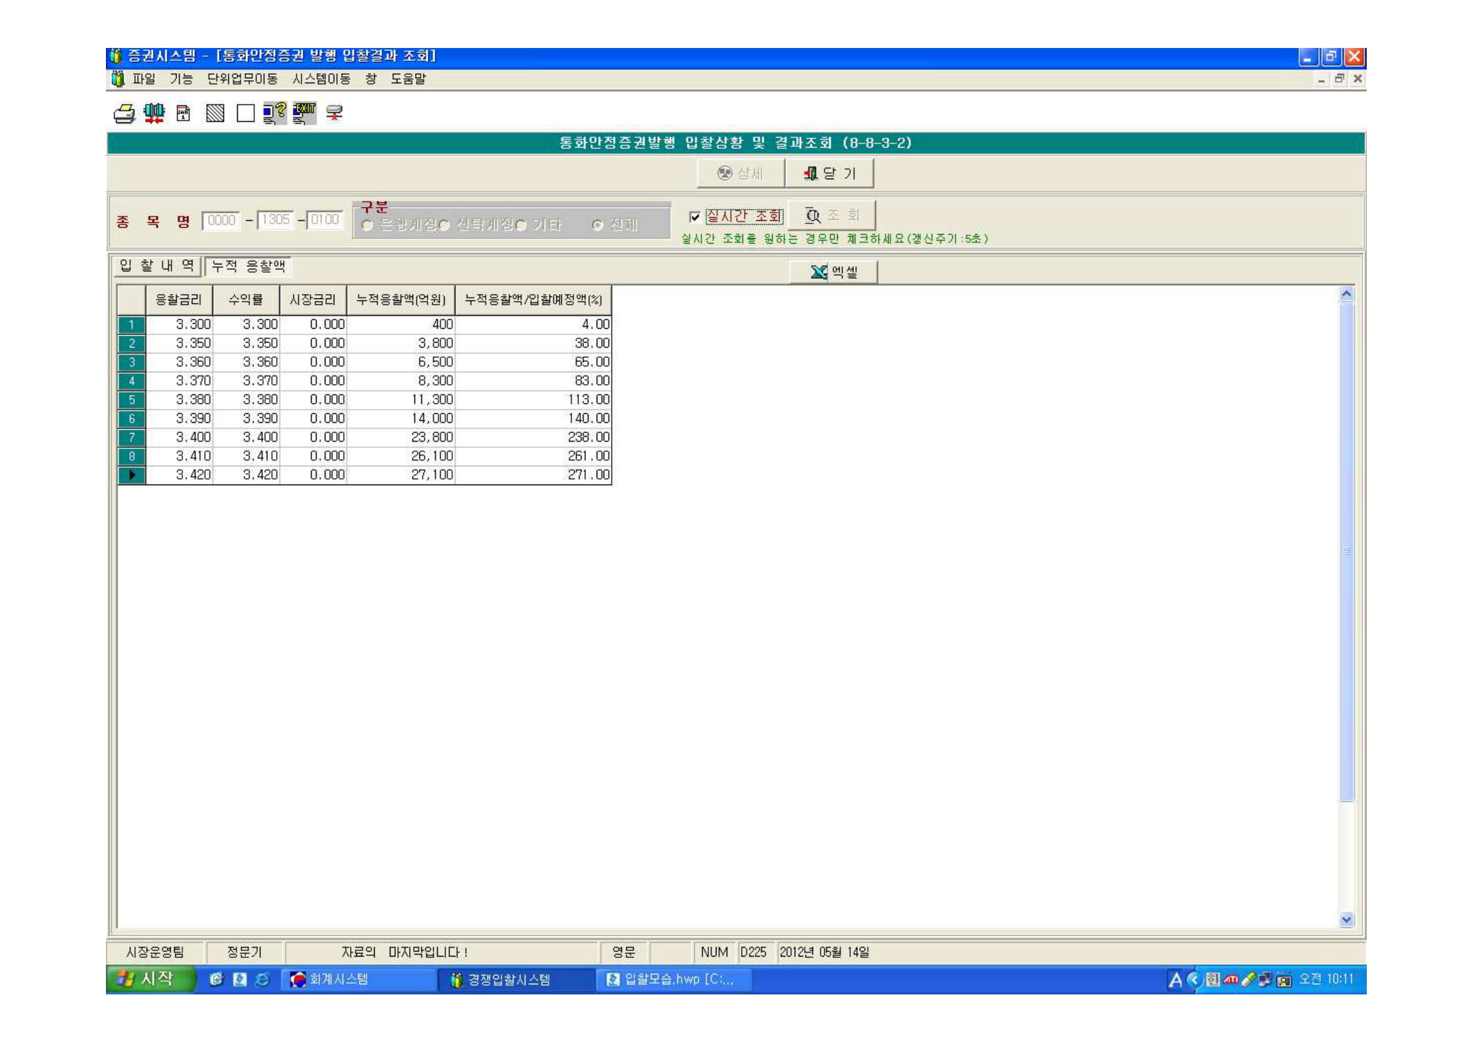This screenshot has height=1043, width=1474.
Task: Click the 닫기 button
Action: (x=829, y=174)
